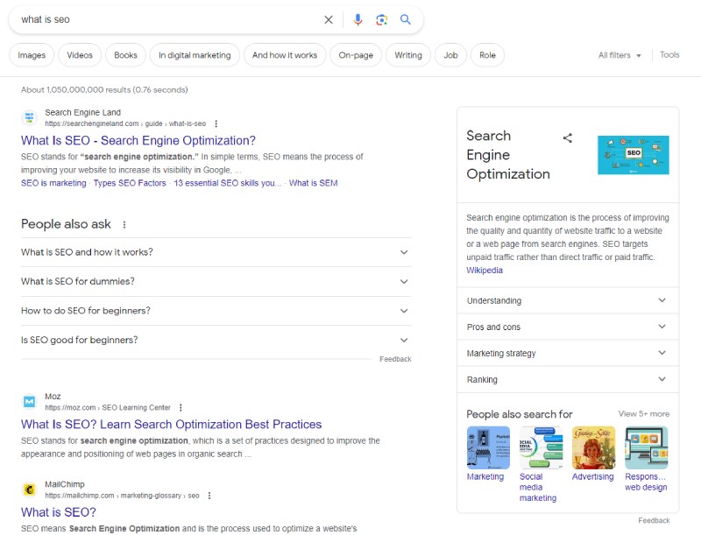Open the three-dot menu beside the MailChimp URL
This screenshot has height=535, width=701.
(x=209, y=496)
